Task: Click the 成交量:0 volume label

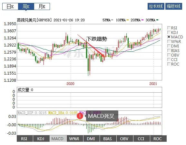Action: 25,90
